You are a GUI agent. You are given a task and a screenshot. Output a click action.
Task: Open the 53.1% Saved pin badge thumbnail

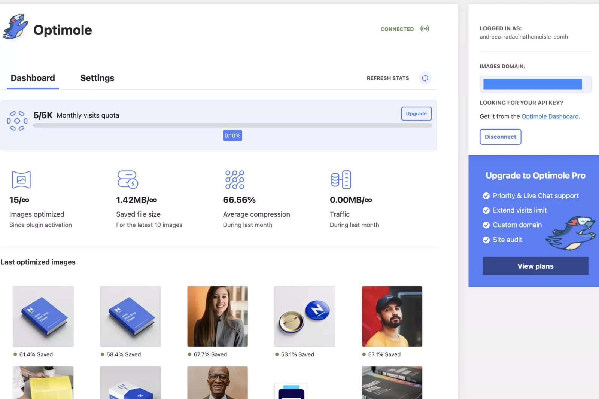click(305, 316)
